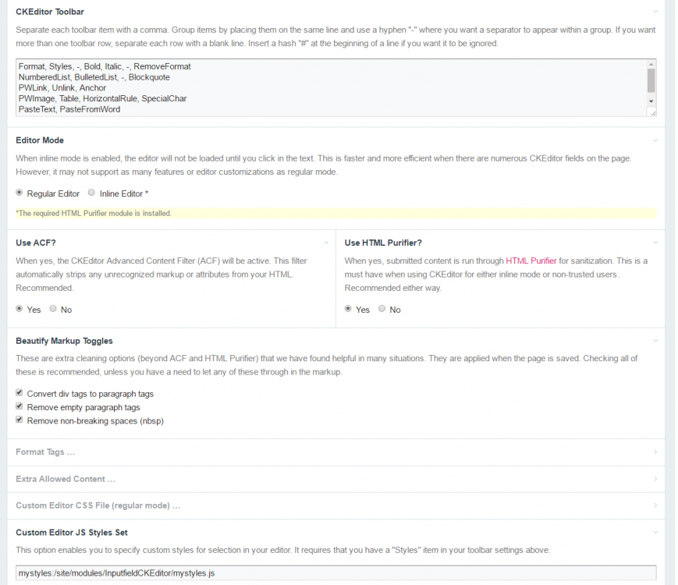678x585 pixels.
Task: Collapse the Use ACF? section chevron
Action: pos(326,243)
